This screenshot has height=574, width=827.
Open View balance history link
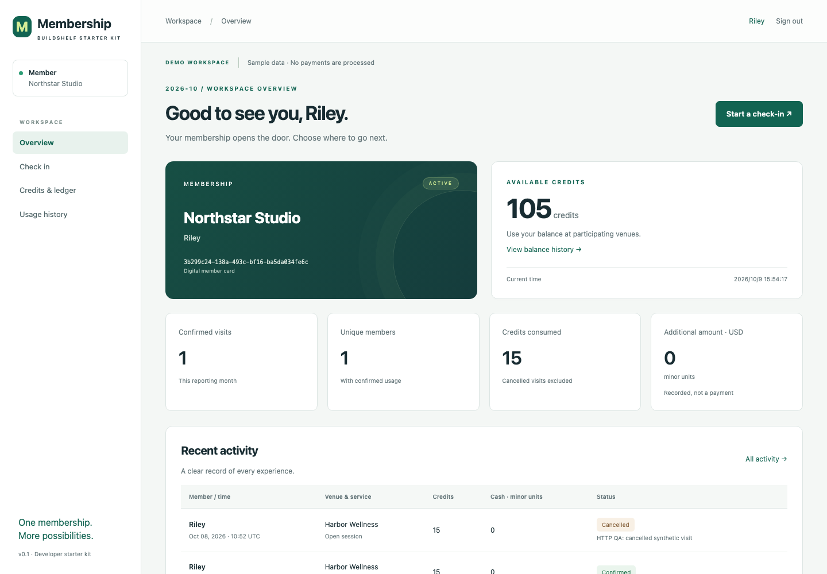(x=544, y=250)
